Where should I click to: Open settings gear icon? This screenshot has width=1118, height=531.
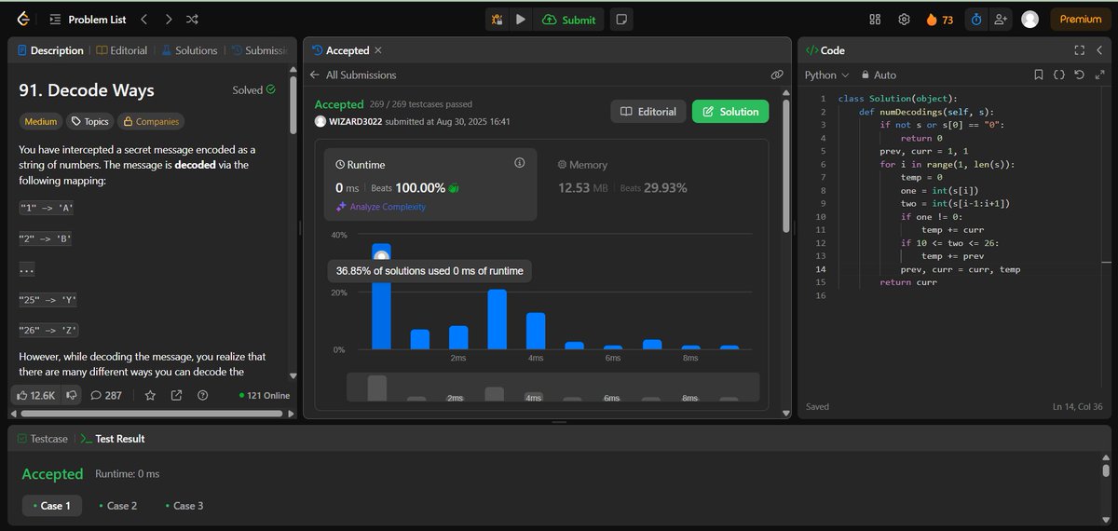[904, 19]
